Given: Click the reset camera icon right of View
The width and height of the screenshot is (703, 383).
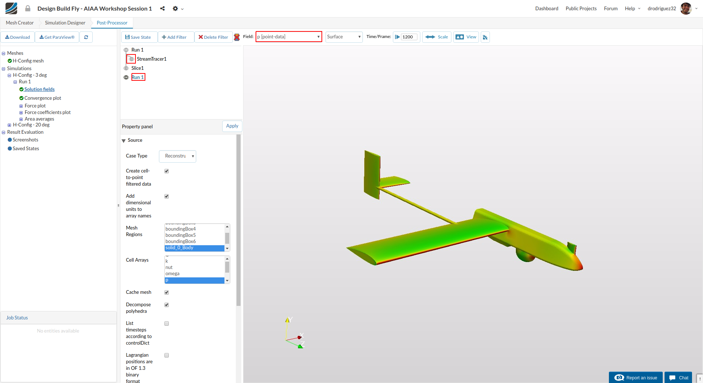Looking at the screenshot, I should coord(485,37).
